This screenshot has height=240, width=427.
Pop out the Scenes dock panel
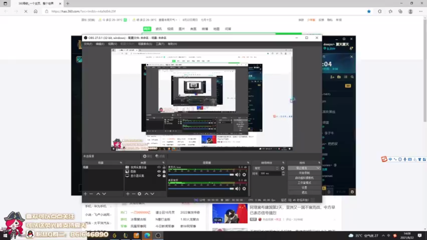click(121, 163)
